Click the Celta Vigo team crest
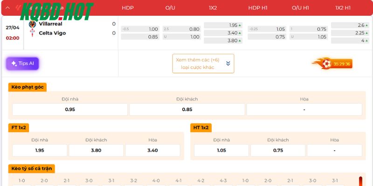The width and height of the screenshot is (373, 186). (32, 33)
